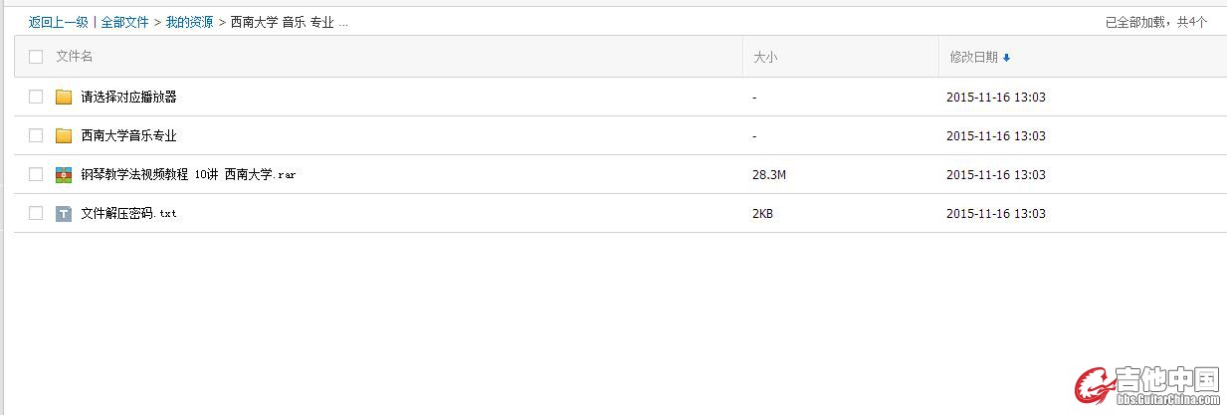The height and width of the screenshot is (415, 1227).
Task: Check the box for 西南大学音乐专业 folder
Action: tap(36, 135)
